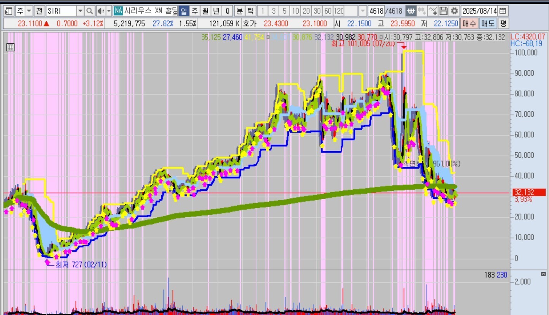Image resolution: width=549 pixels, height=315 pixels.
Task: Open the 주 market type dropdown
Action: pyautogui.click(x=29, y=11)
